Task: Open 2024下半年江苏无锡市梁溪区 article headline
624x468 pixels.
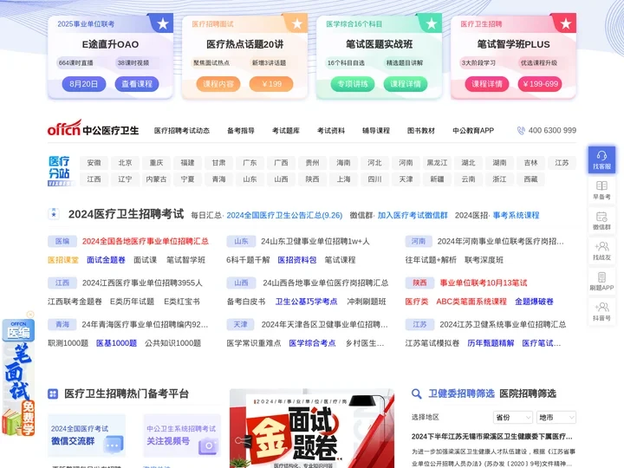Action: pyautogui.click(x=492, y=437)
